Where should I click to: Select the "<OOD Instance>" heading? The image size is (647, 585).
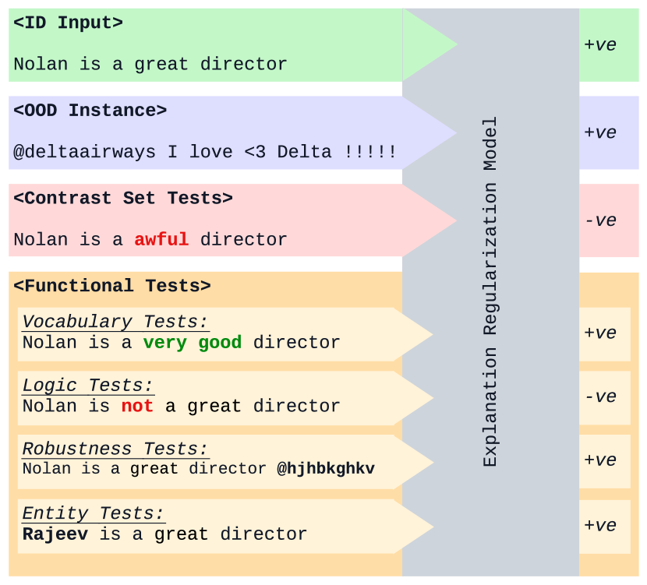pyautogui.click(x=90, y=111)
